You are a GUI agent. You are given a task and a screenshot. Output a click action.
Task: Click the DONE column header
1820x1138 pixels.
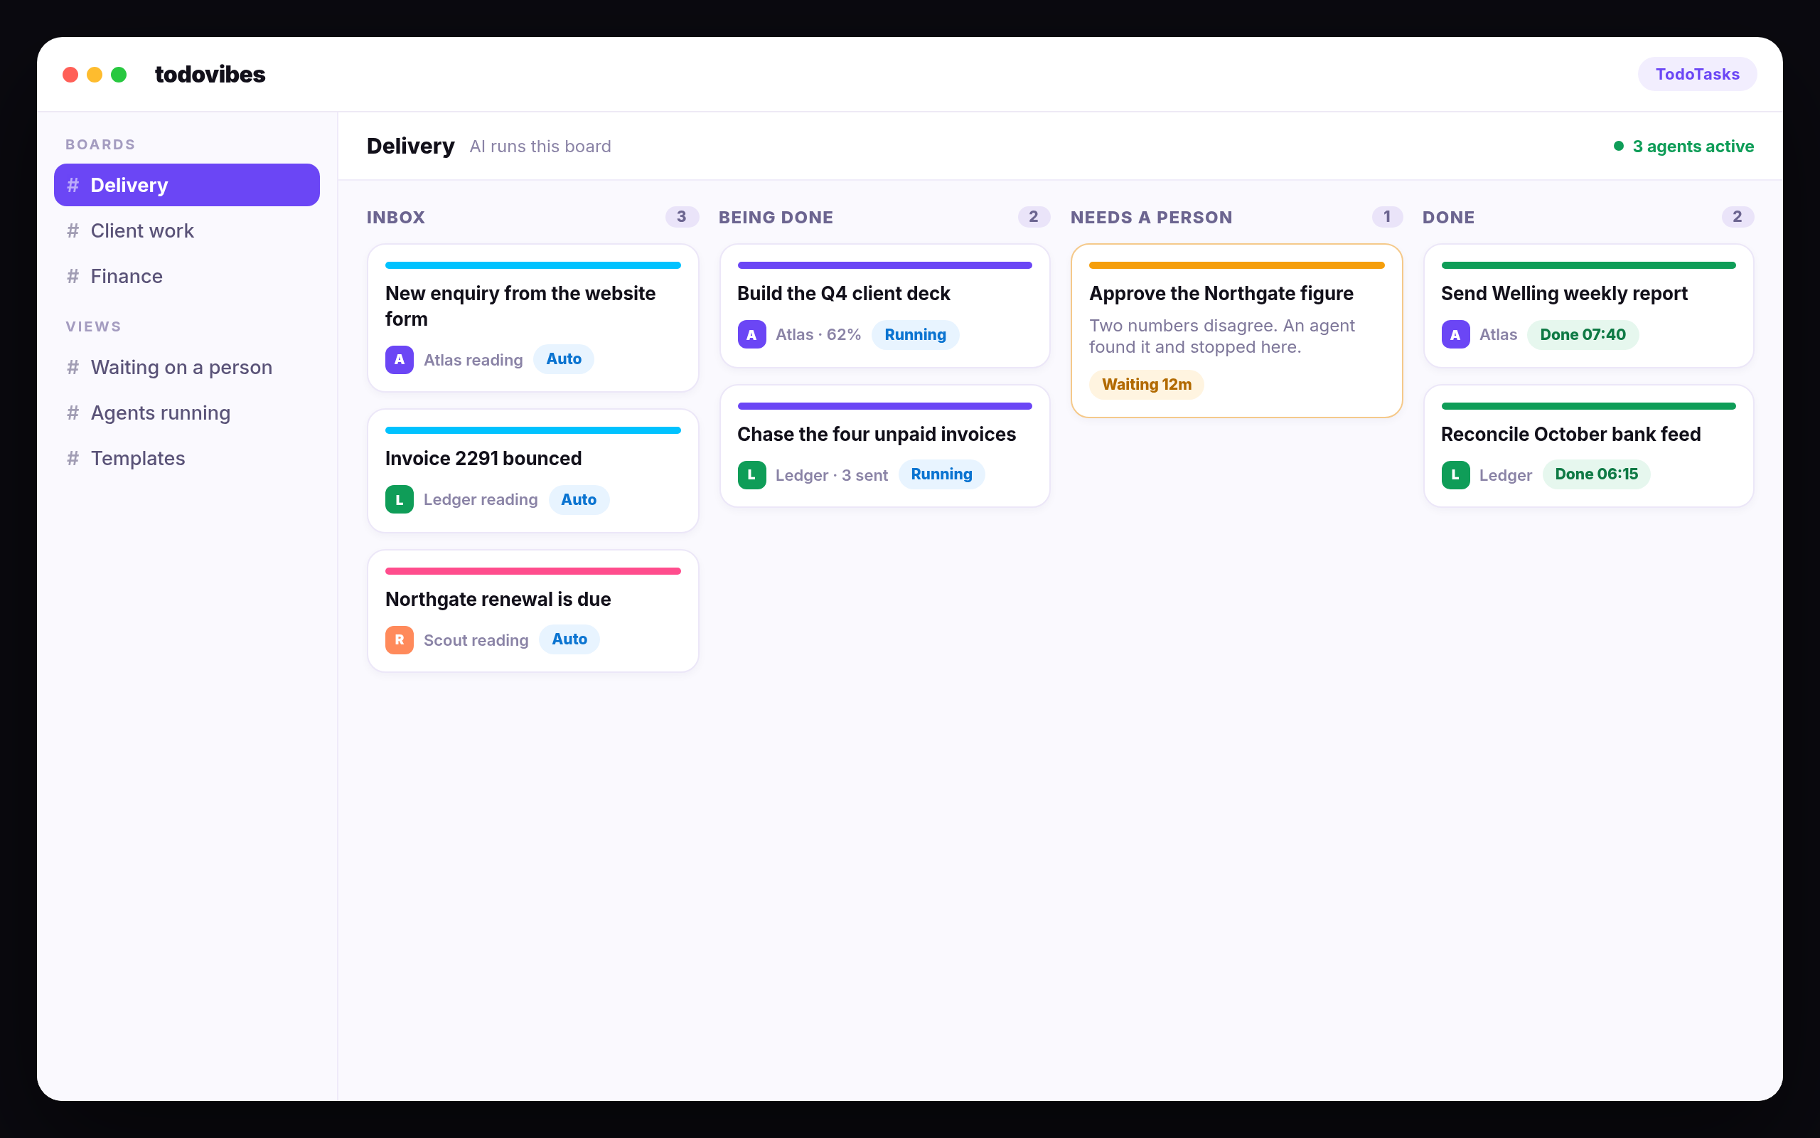tap(1447, 218)
